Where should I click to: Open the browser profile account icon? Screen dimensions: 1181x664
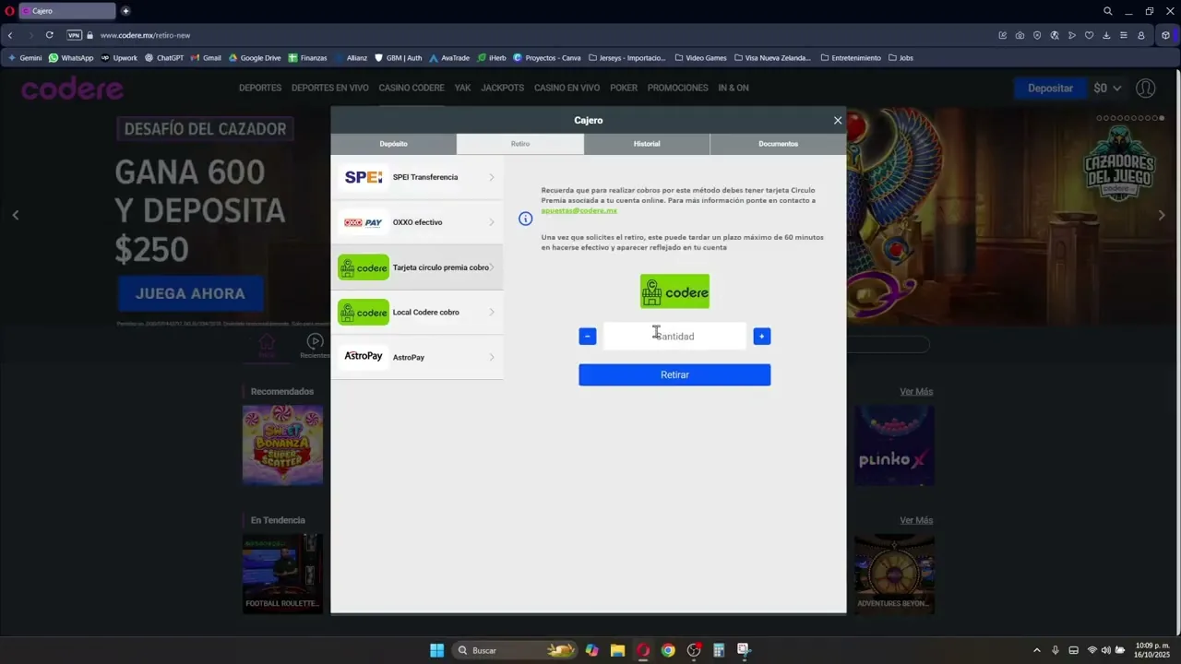coord(1141,35)
